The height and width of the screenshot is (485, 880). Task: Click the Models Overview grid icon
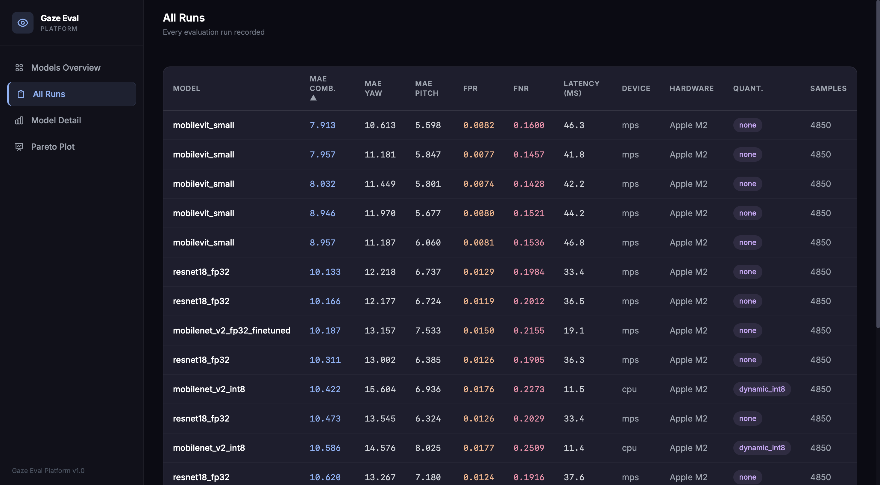[19, 68]
